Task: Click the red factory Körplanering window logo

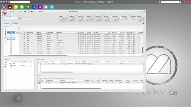Action: click(x=4, y=12)
